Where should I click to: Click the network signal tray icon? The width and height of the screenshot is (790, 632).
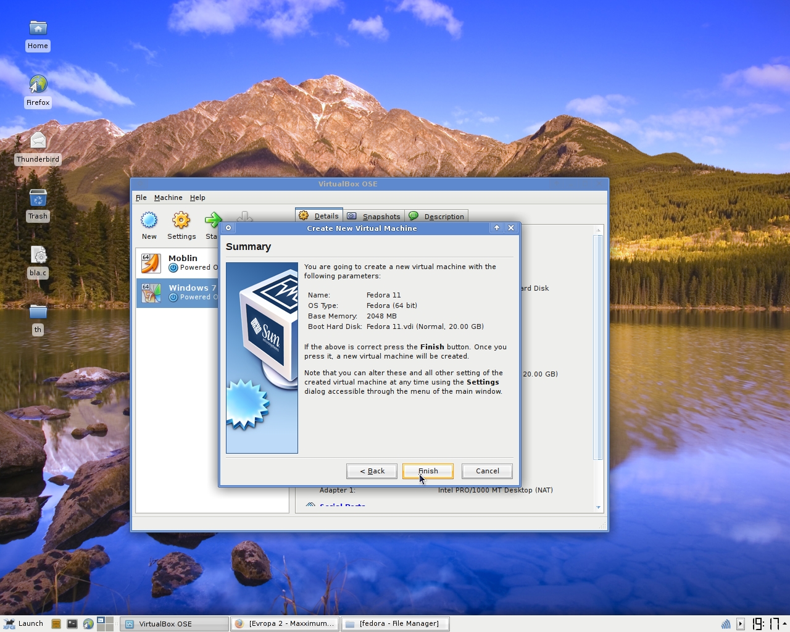click(726, 624)
